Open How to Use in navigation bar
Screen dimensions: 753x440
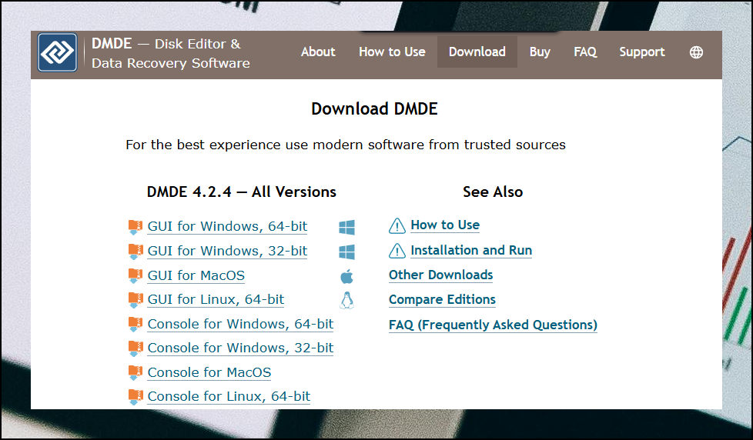coord(392,52)
